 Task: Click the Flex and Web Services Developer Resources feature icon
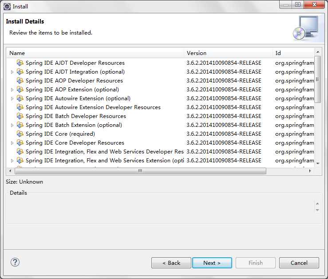[20, 152]
